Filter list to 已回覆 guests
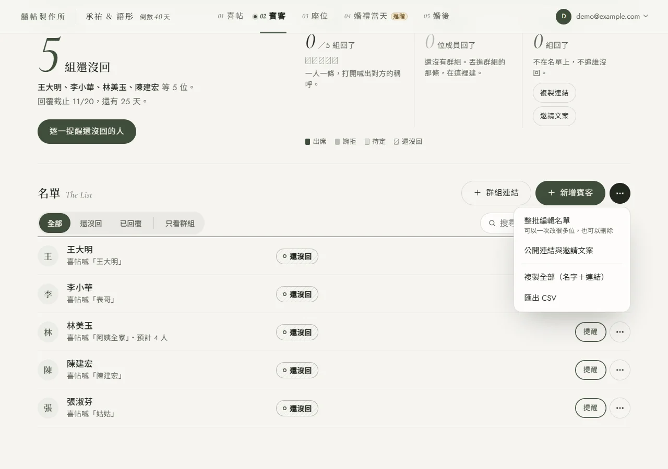Screen dimensions: 668x469 click(x=130, y=223)
